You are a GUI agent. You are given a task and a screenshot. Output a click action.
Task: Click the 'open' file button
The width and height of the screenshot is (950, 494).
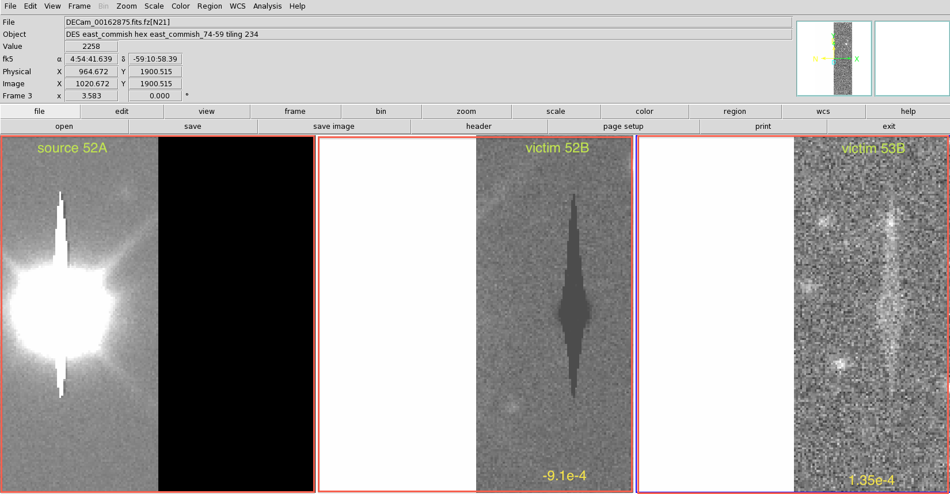pos(64,127)
